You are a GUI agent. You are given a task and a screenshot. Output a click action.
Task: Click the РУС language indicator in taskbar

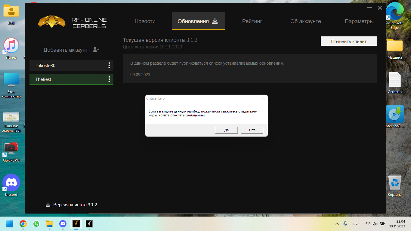tap(356, 224)
